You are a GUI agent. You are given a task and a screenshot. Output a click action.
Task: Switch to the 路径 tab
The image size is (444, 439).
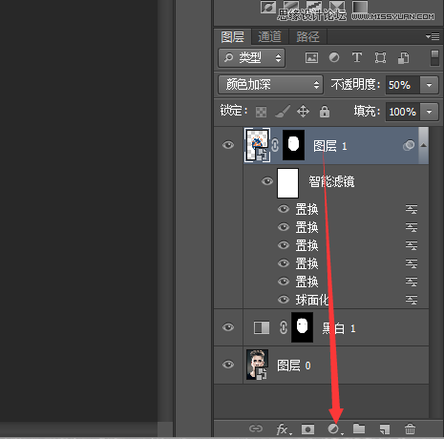[x=307, y=36]
